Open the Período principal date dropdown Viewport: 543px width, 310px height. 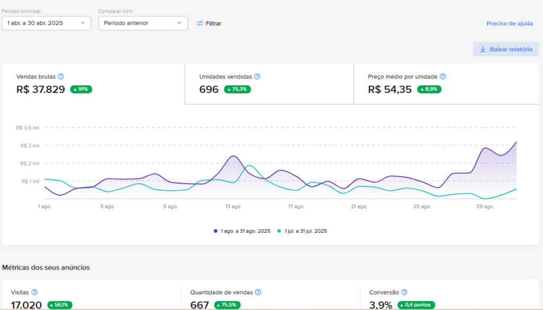46,23
